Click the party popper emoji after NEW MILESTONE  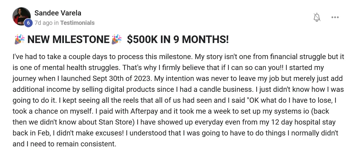pos(117,39)
